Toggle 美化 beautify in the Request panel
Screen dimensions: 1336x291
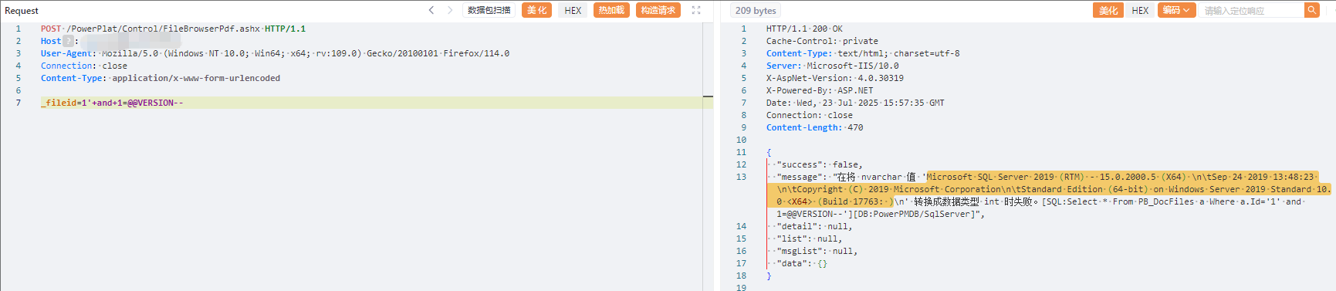click(536, 10)
